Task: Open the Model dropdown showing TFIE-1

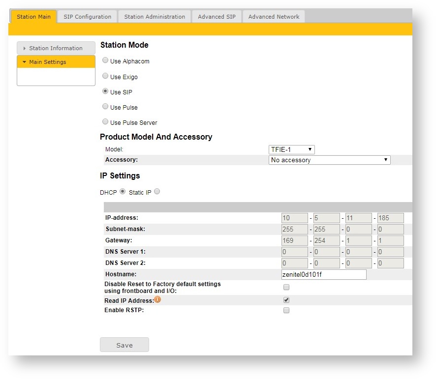Action: pos(291,149)
